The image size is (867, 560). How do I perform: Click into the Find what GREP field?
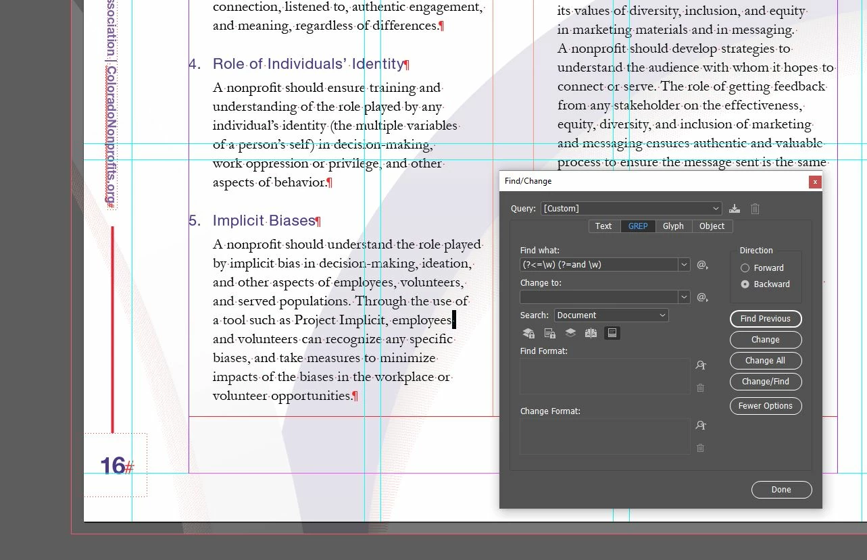click(599, 265)
